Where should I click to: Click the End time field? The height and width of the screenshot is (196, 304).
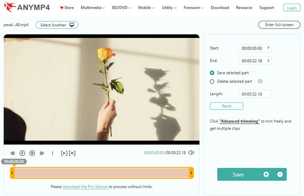(255, 61)
